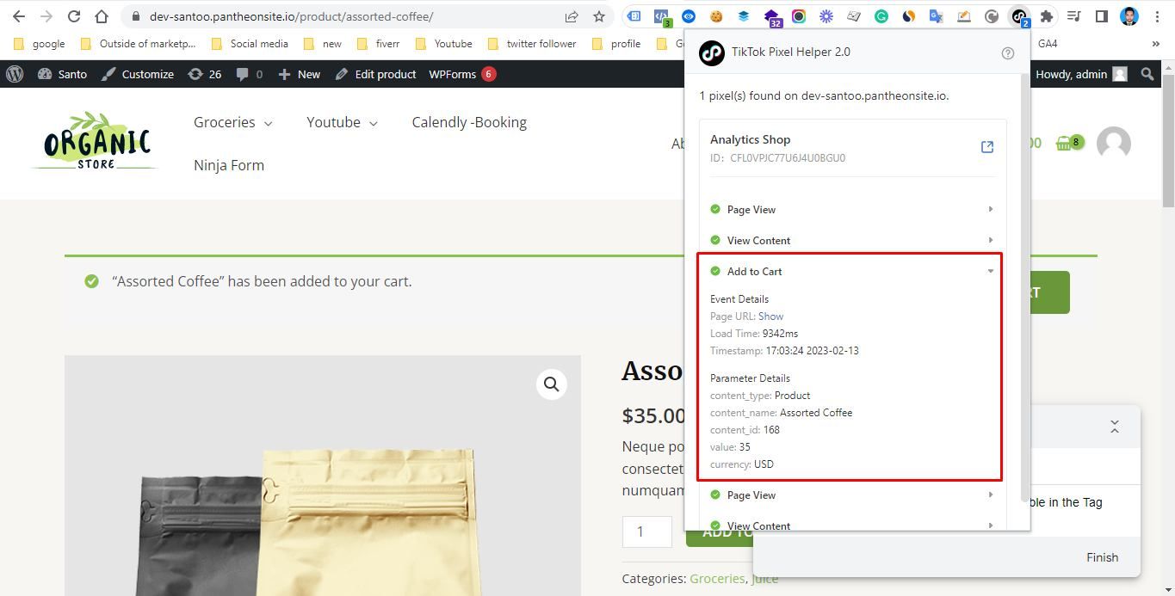Go to the browser home page
Viewport: 1175px width, 596px height.
click(102, 16)
